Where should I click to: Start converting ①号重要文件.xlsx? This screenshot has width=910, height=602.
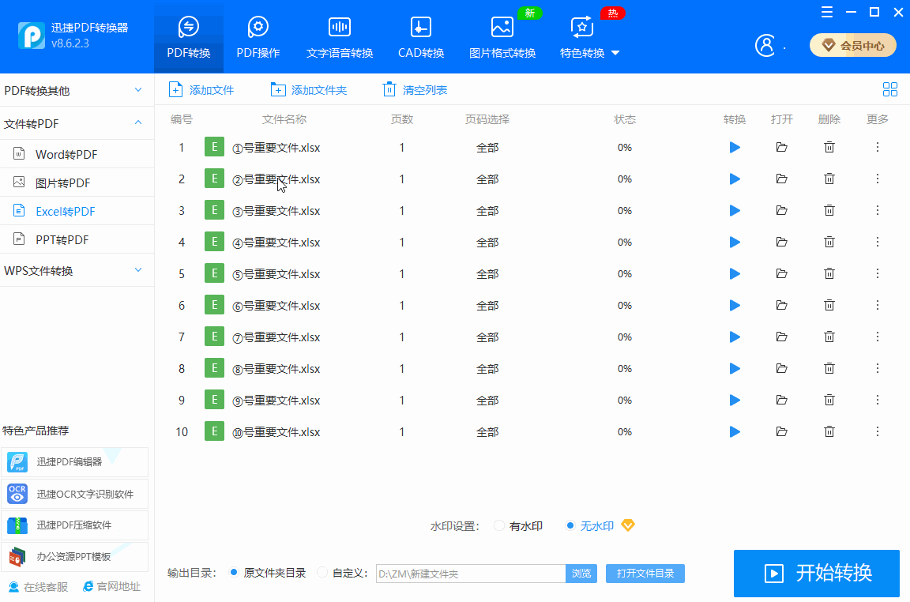point(735,148)
